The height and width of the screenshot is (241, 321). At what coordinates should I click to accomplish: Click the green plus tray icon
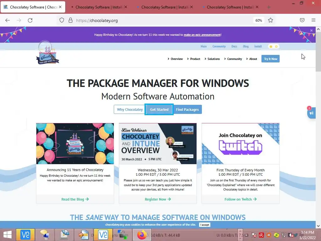click(276, 235)
